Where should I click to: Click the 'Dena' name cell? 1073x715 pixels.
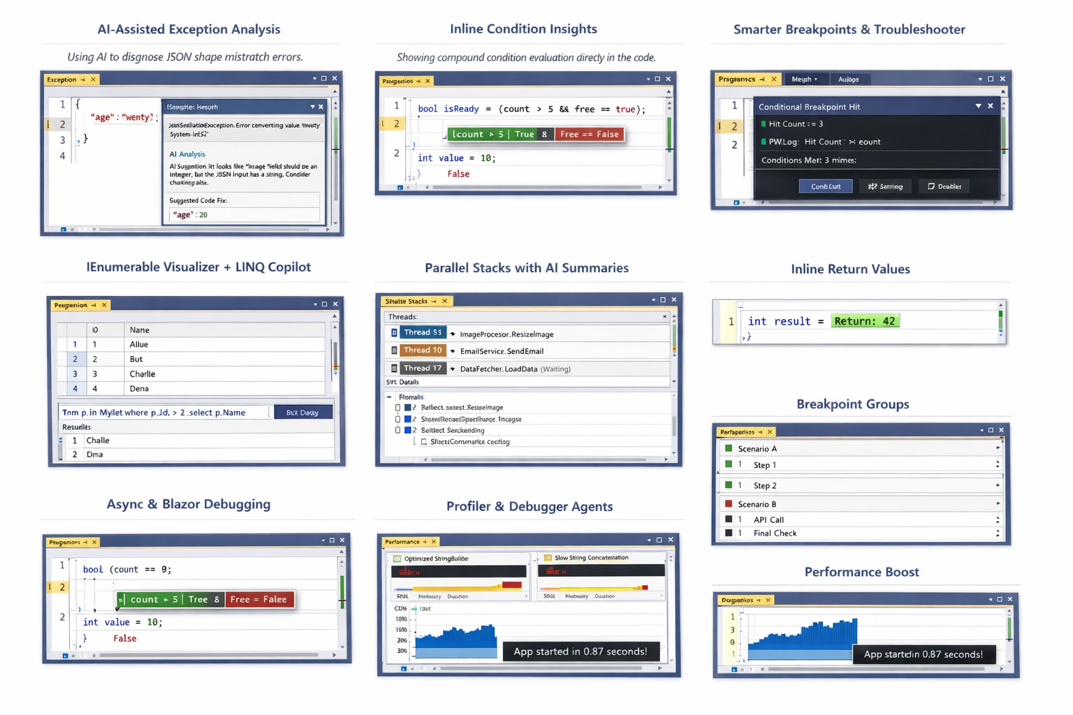tap(224, 388)
